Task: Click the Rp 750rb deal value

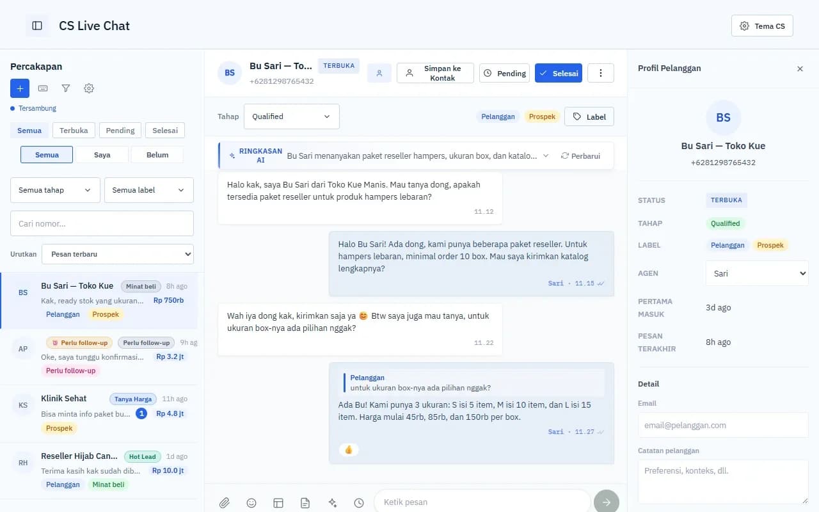Action: [168, 300]
